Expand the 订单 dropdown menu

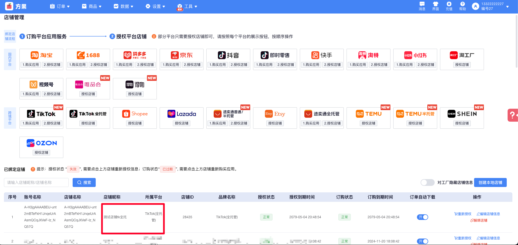(x=60, y=6)
